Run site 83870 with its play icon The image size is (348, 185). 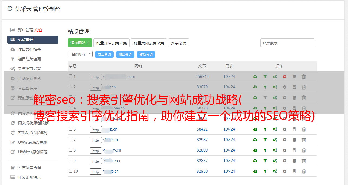tap(284, 87)
